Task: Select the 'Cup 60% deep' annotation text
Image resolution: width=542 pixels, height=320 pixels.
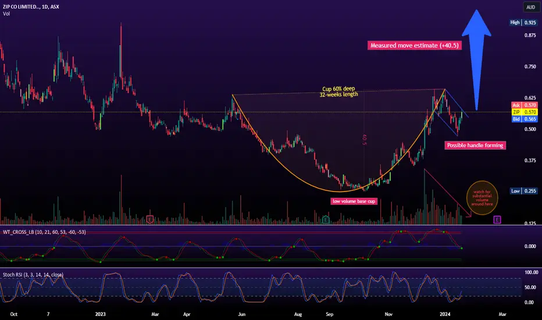Action: tap(338, 88)
